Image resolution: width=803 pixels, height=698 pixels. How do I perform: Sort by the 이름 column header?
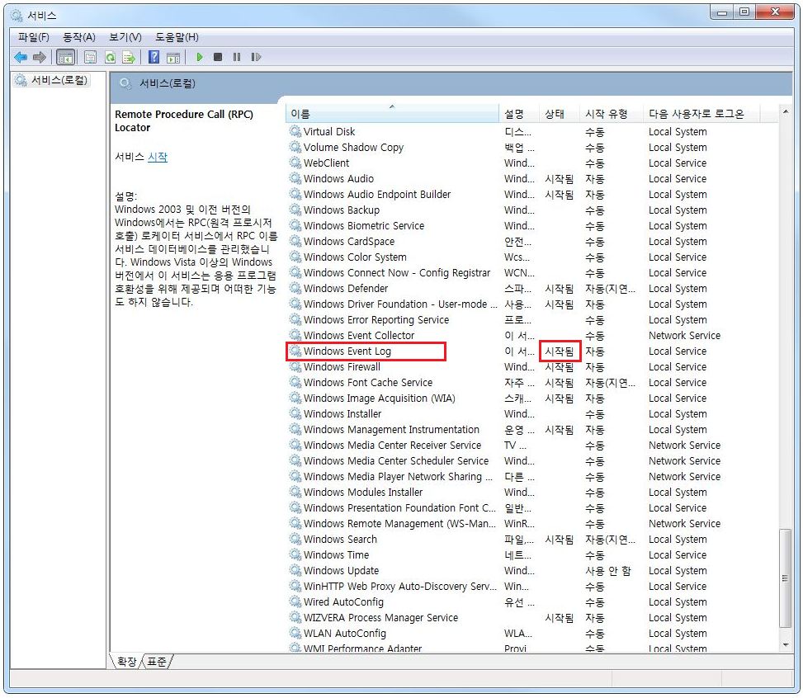pos(392,114)
